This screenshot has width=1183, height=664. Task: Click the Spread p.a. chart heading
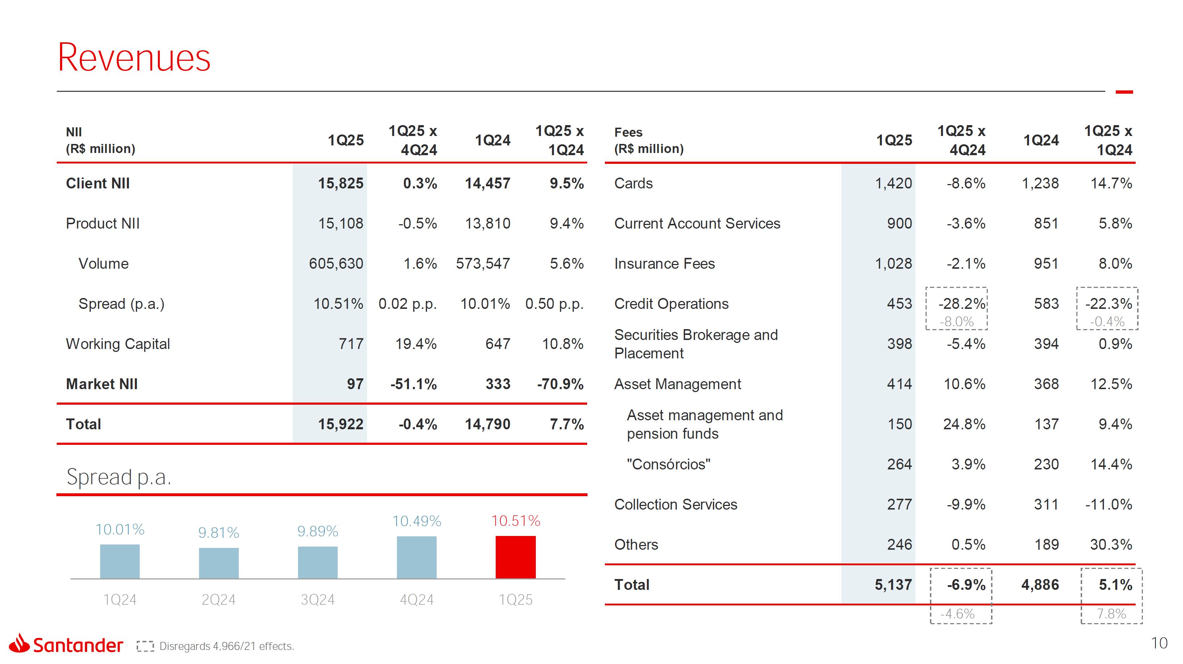119,477
